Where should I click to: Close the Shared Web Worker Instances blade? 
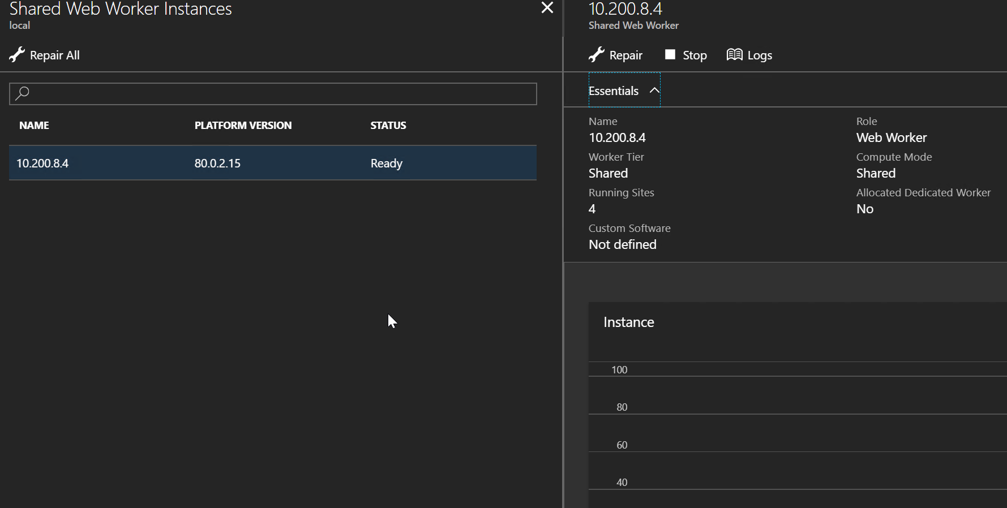tap(547, 7)
